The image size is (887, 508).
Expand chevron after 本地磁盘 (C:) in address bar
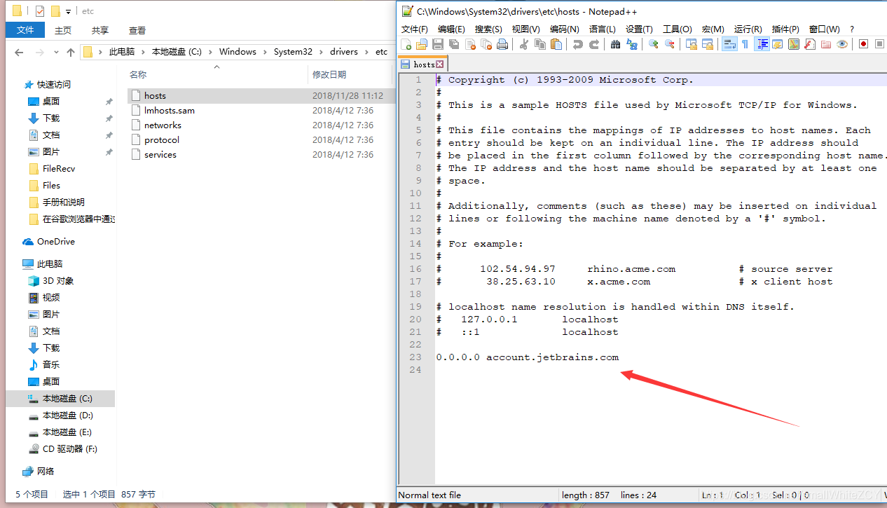(210, 52)
